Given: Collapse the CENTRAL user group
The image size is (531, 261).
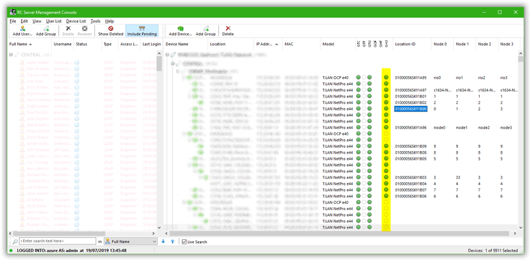Looking at the screenshot, I should (11, 55).
